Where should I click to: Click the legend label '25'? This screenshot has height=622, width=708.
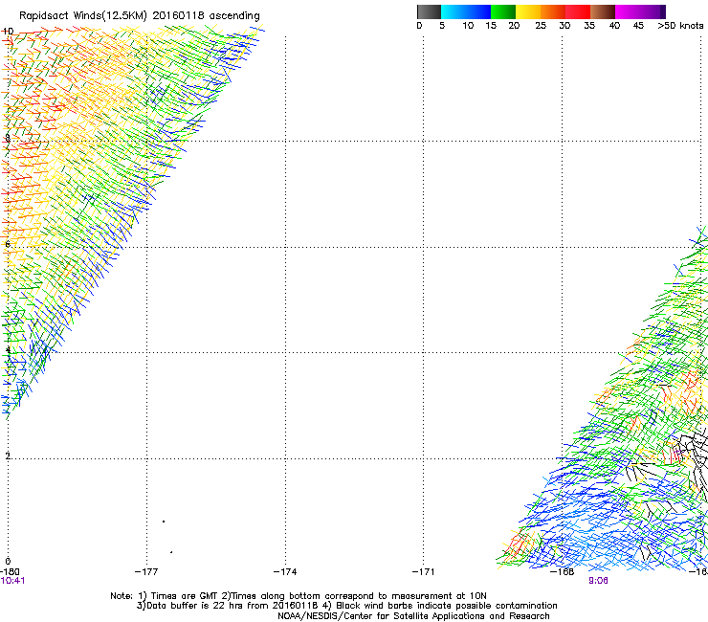pyautogui.click(x=541, y=26)
